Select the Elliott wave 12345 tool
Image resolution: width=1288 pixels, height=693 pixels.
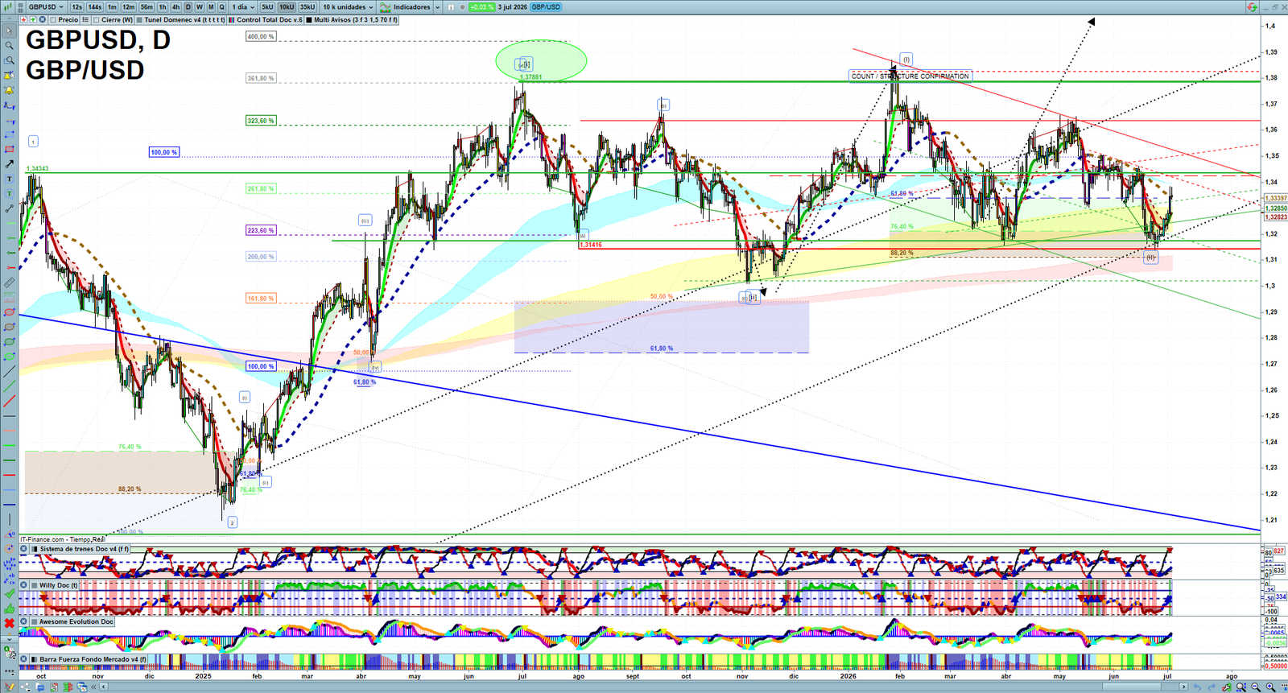tap(10, 564)
